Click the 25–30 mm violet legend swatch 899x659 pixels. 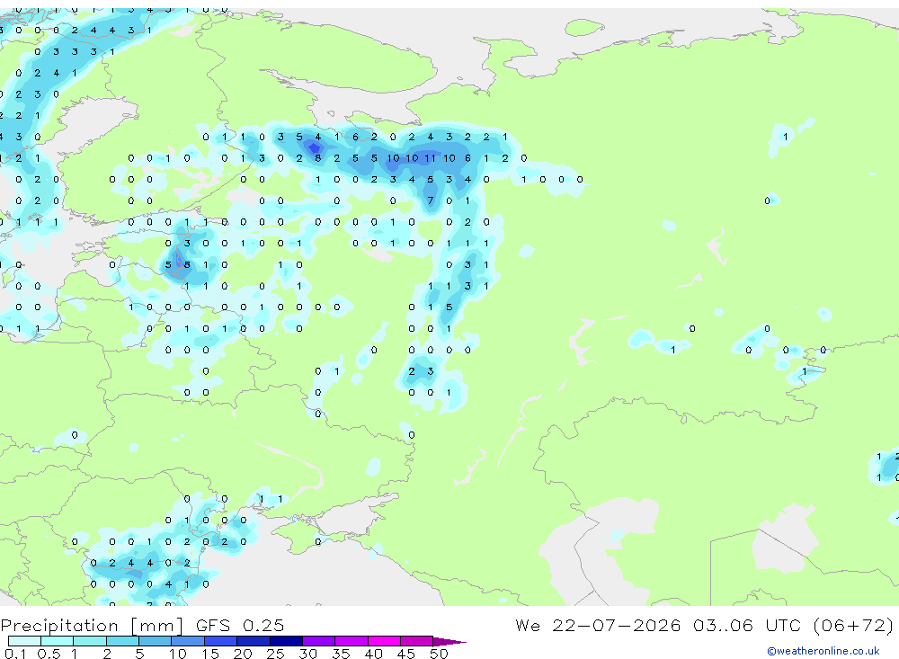pyautogui.click(x=286, y=641)
